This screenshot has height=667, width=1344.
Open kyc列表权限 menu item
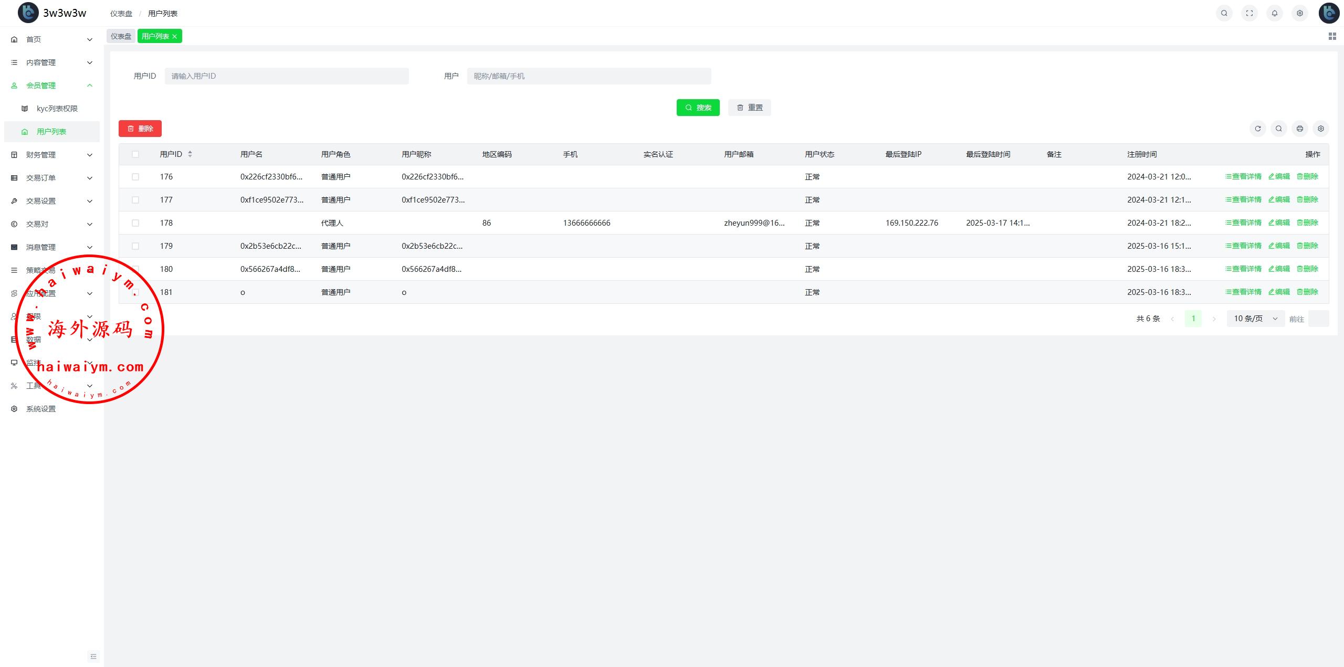tap(57, 109)
